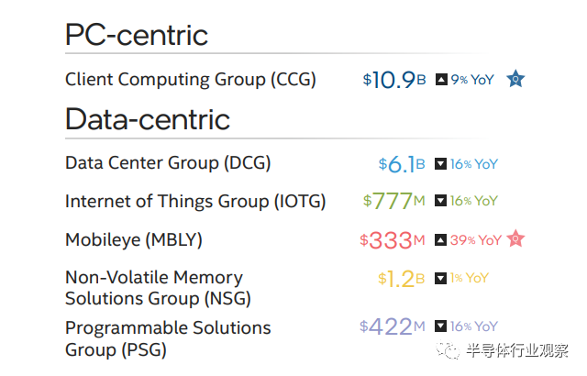Click the Mobileye (MBLY) label
The width and height of the screenshot is (587, 376).
pyautogui.click(x=134, y=240)
